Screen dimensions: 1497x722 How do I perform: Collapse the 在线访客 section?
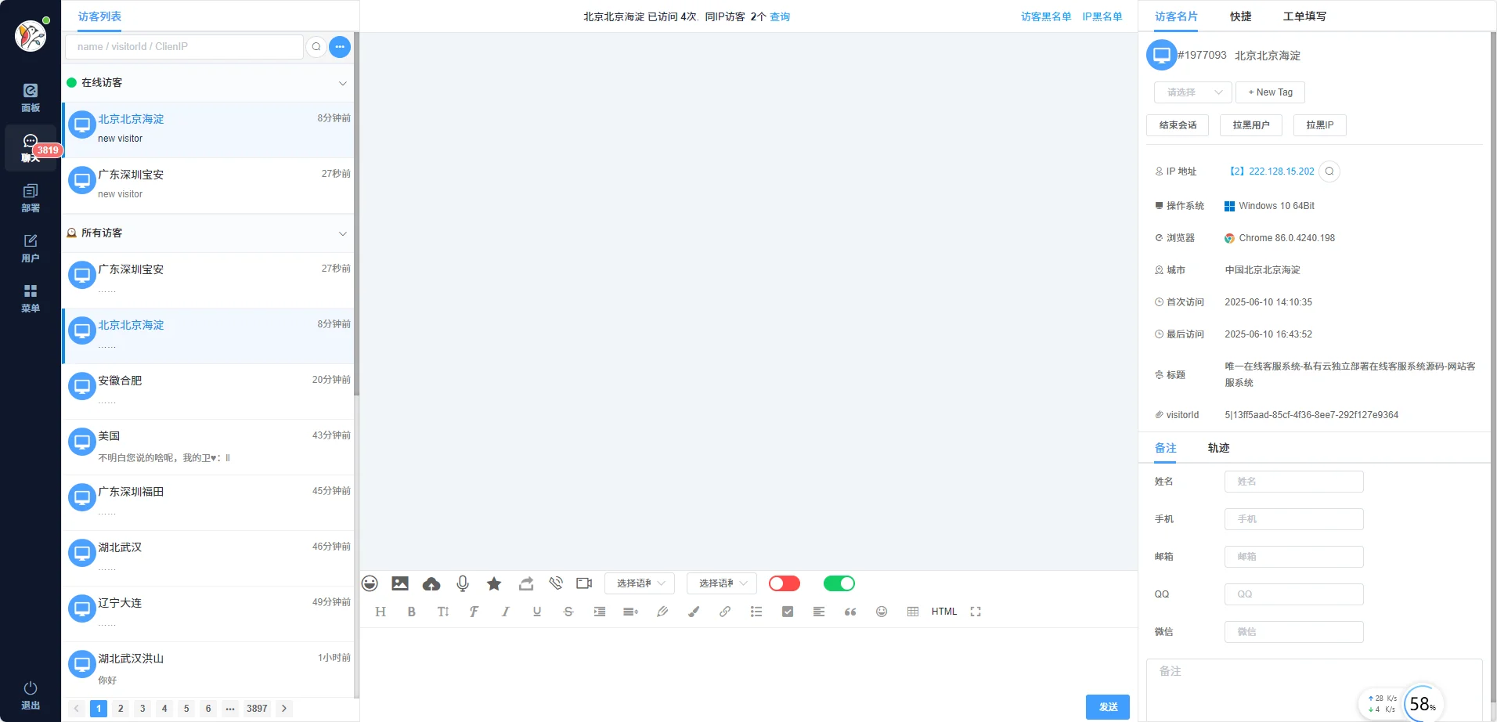point(342,83)
